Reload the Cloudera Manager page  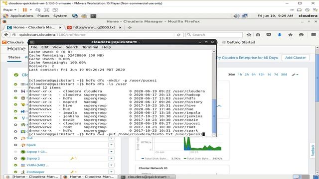click(178, 35)
